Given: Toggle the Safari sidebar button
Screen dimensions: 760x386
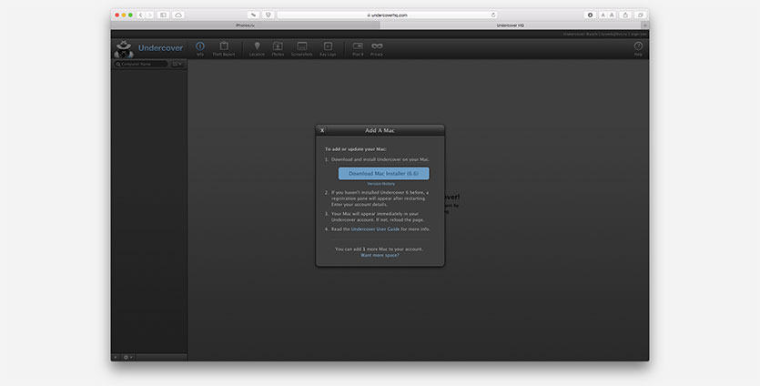Looking at the screenshot, I should point(163,15).
